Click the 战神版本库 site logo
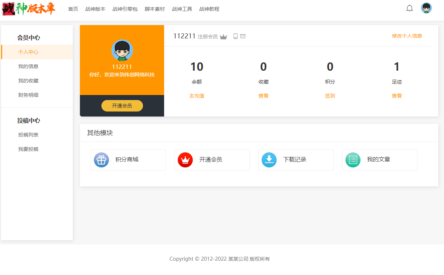 click(29, 9)
